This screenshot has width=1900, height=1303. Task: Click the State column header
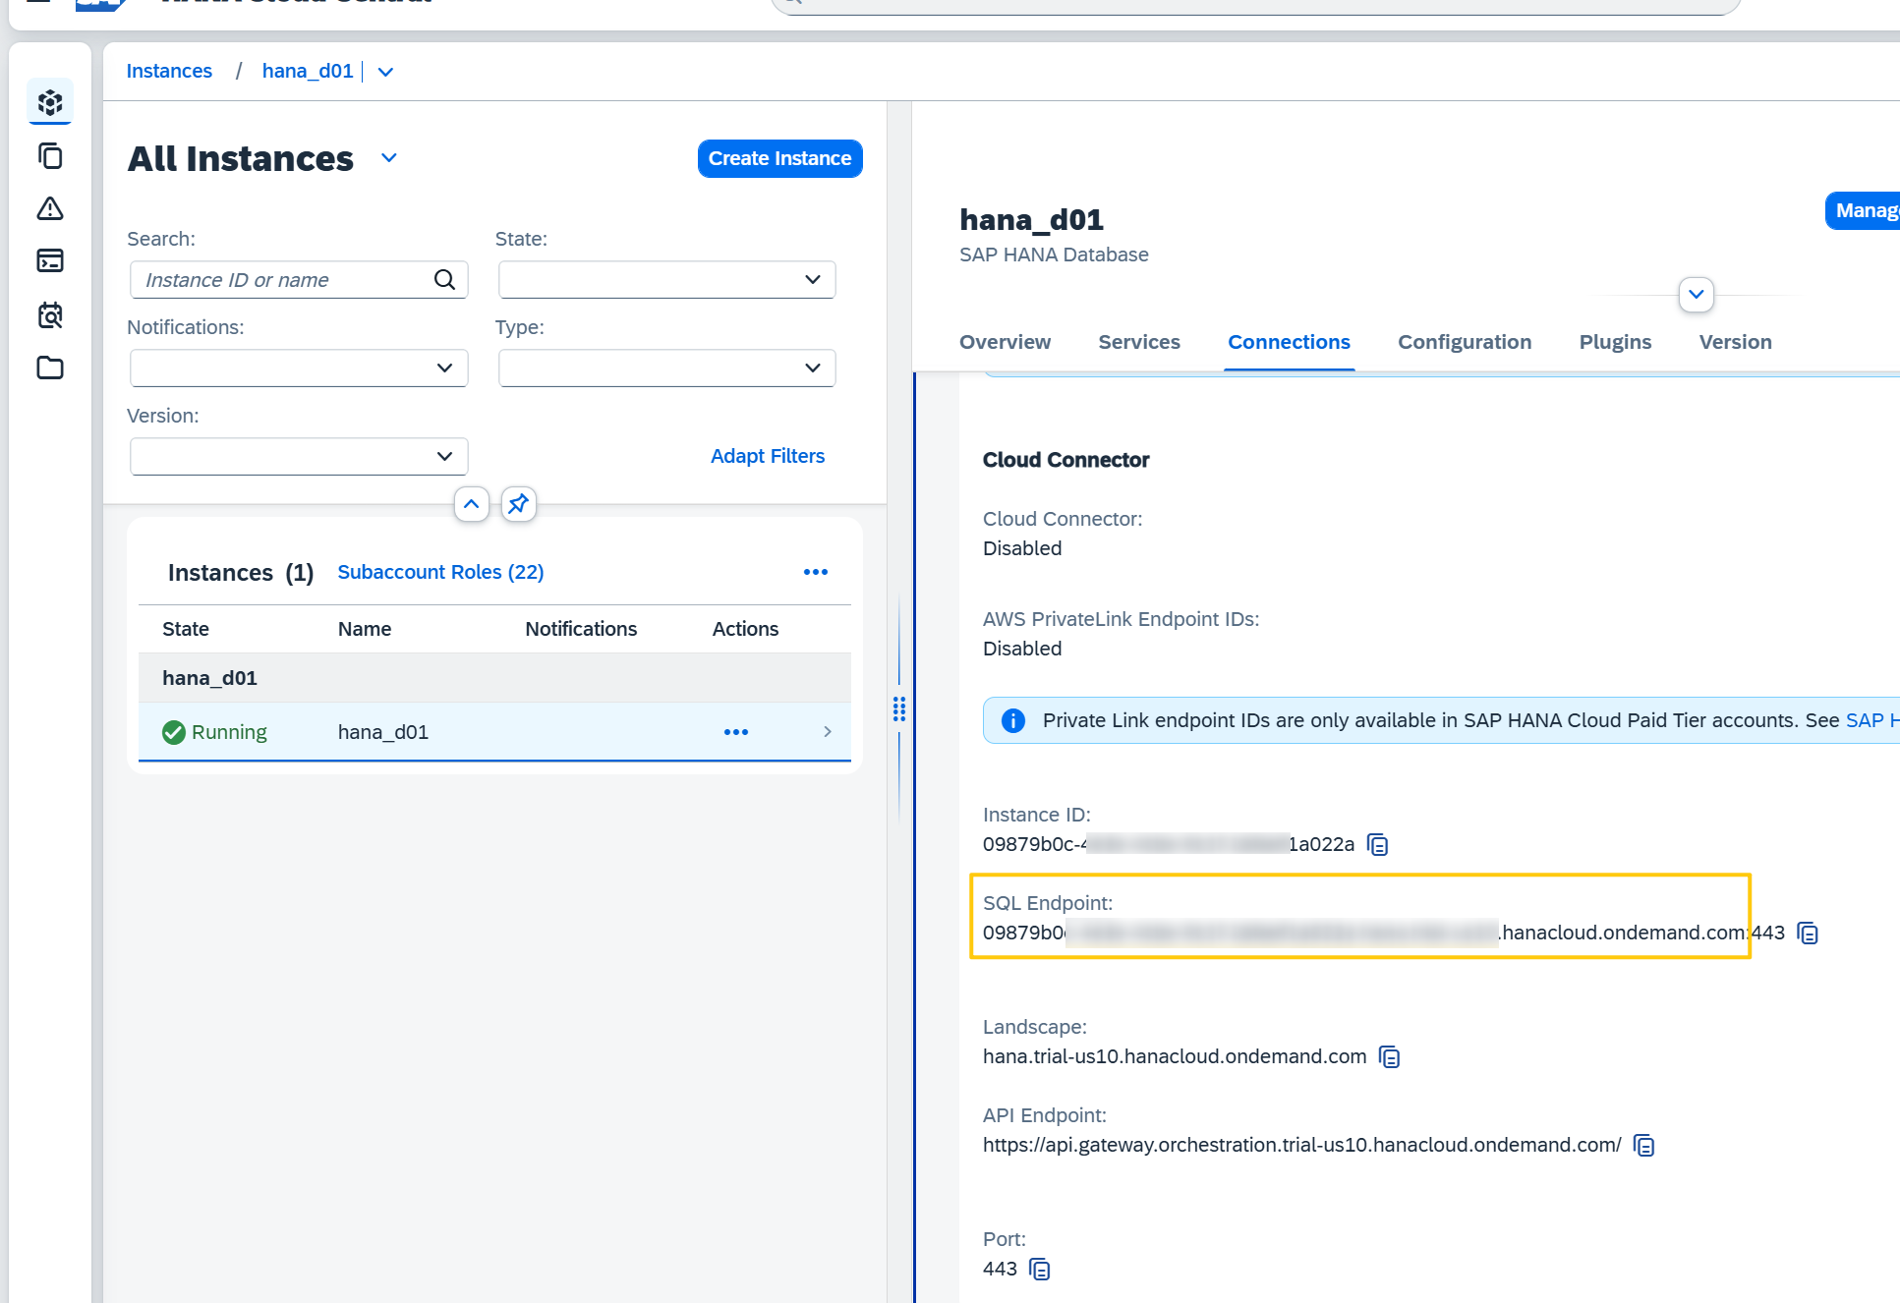(x=186, y=630)
